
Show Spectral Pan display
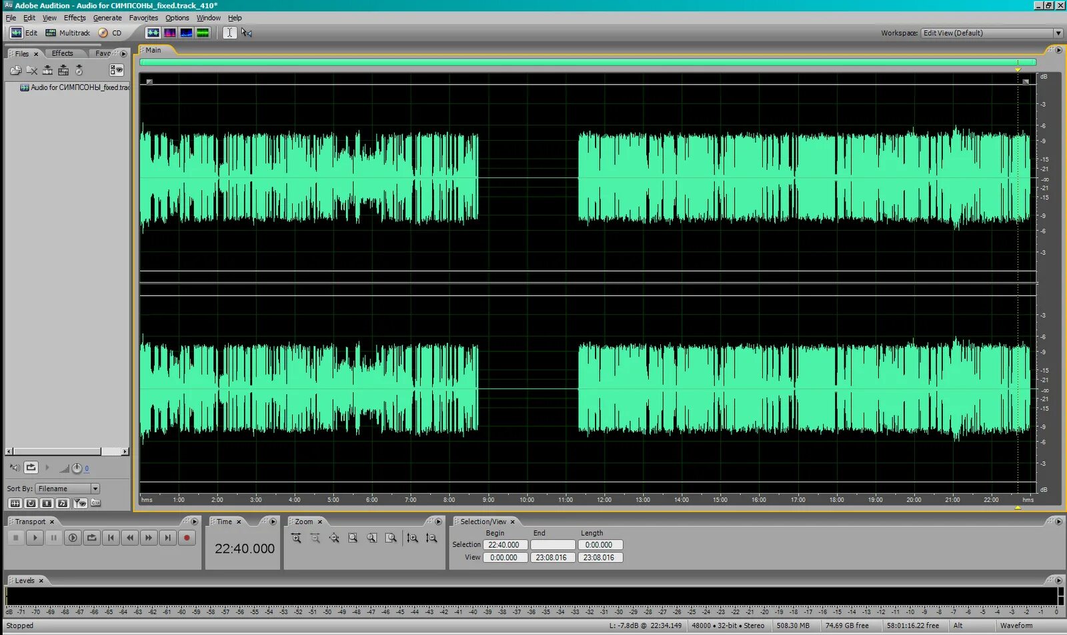(x=187, y=33)
